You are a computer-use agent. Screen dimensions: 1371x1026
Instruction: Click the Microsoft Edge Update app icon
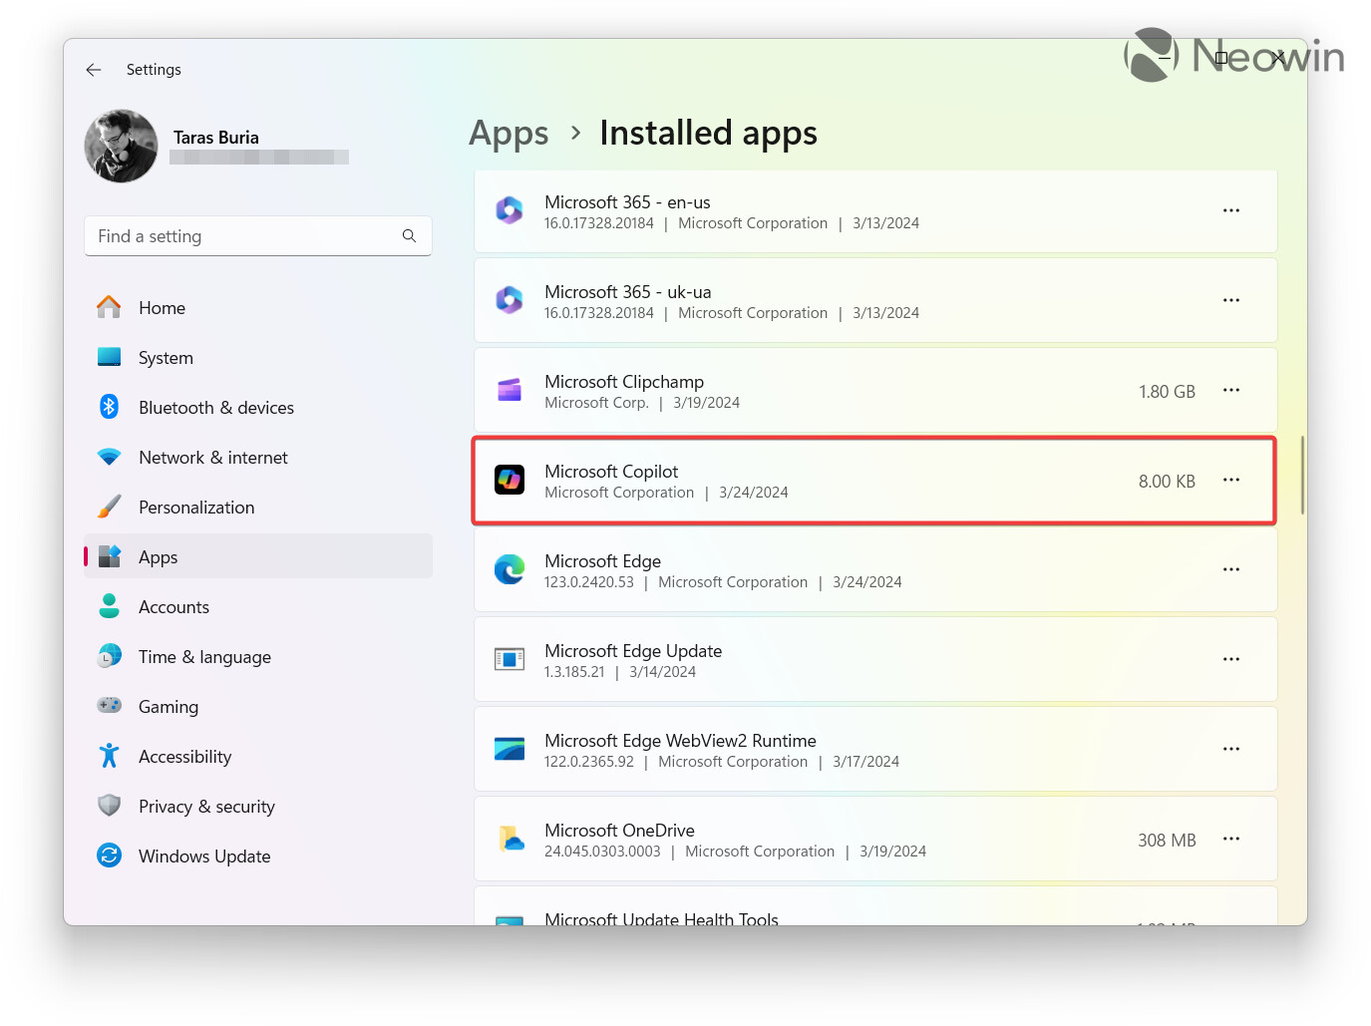click(x=510, y=659)
